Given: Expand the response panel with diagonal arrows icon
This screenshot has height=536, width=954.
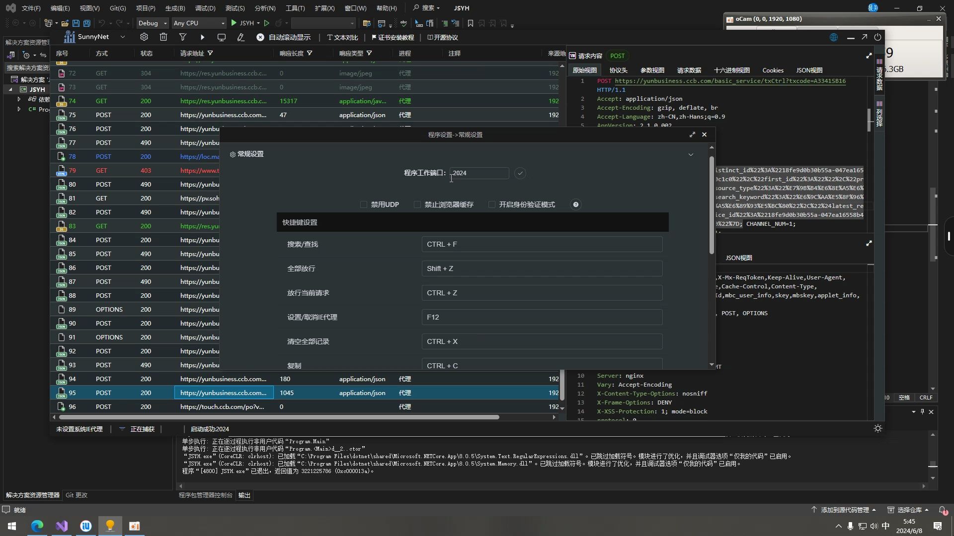Looking at the screenshot, I should (x=869, y=243).
